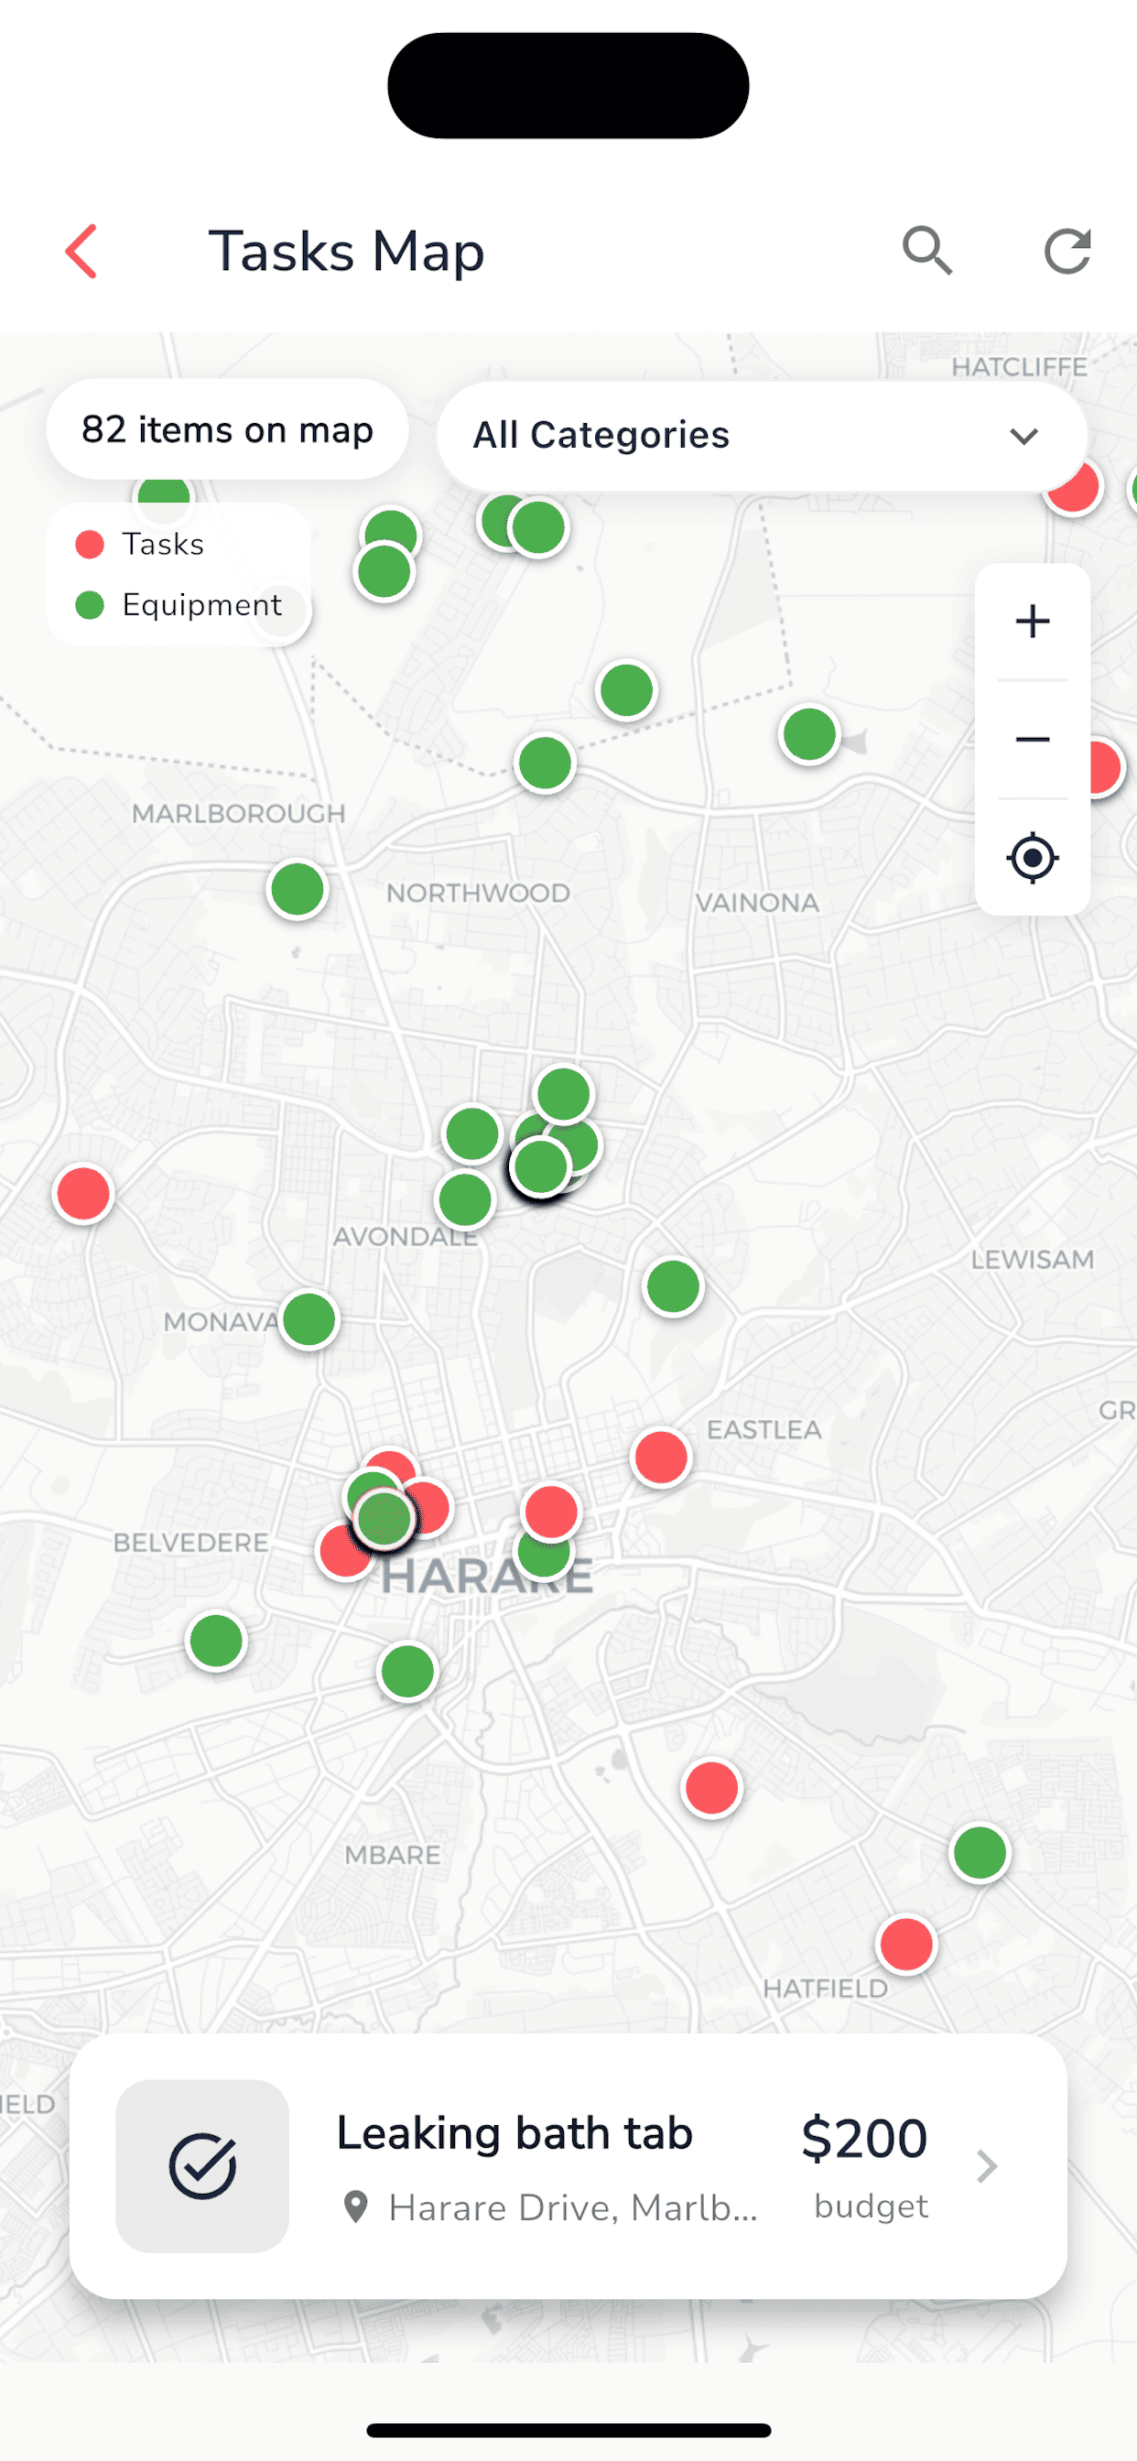Image resolution: width=1137 pixels, height=2461 pixels.
Task: Tap the $200 budget amount
Action: pyautogui.click(x=864, y=2138)
